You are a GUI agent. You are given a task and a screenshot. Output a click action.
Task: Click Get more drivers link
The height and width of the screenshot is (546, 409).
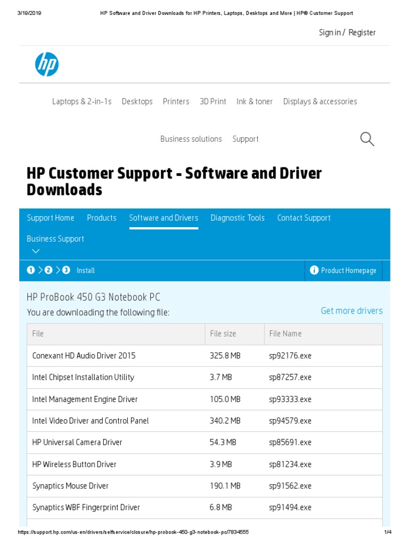[351, 311]
